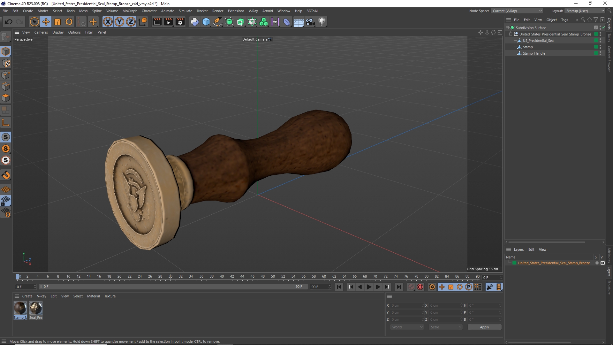
Task: Toggle Autokeying record button
Action: tap(420, 287)
